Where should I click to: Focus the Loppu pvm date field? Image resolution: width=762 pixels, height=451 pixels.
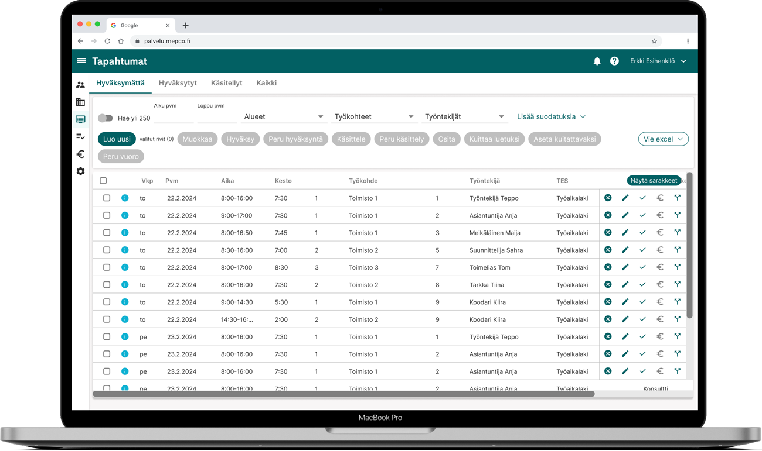(217, 116)
